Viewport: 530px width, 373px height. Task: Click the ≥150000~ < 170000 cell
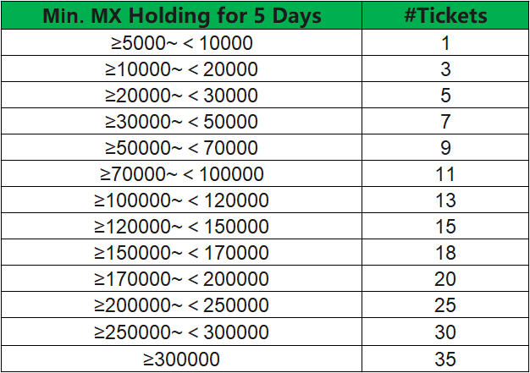tap(181, 253)
